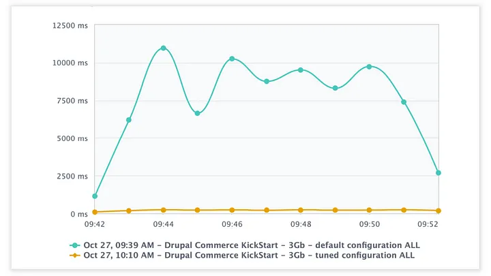Image resolution: width=491 pixels, height=276 pixels.
Task: Select the teal data point at 09:43
Action: pos(129,120)
